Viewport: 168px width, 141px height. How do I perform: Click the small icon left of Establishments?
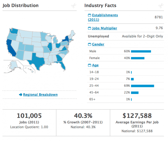tap(90, 15)
